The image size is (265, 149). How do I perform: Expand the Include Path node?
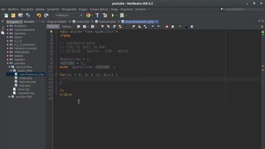coord(10,96)
